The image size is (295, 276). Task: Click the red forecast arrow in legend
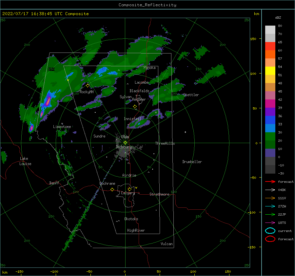tap(270, 181)
